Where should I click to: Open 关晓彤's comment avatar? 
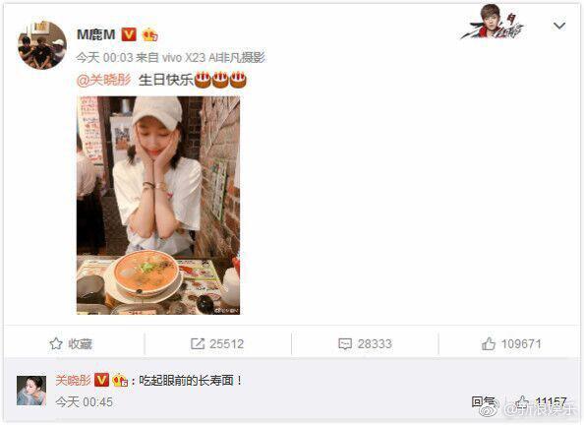click(x=31, y=391)
